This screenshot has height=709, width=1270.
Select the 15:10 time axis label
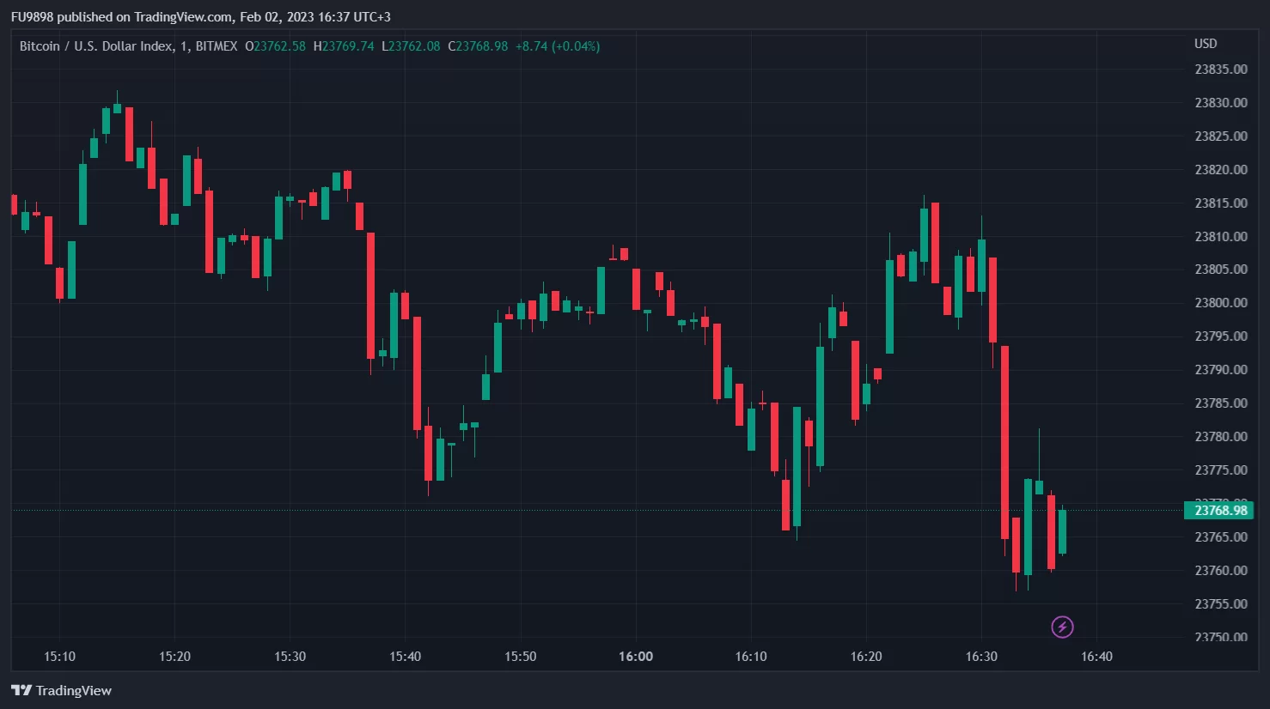pos(59,657)
